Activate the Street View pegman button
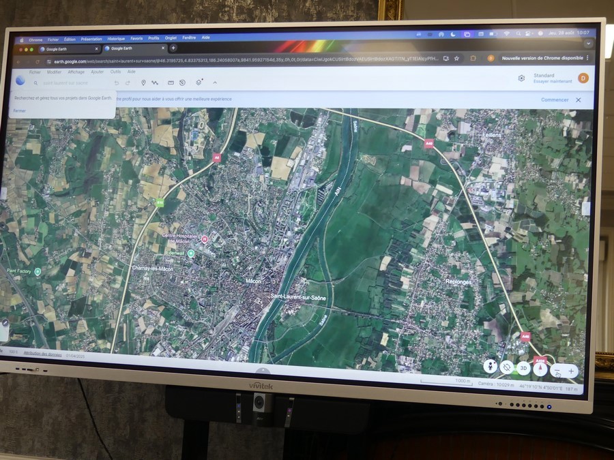 click(490, 367)
